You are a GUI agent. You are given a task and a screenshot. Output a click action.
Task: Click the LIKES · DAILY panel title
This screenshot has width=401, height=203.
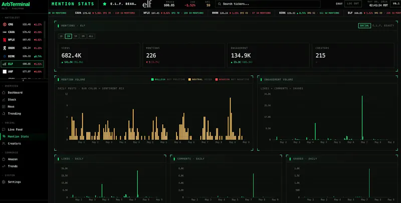(x=72, y=159)
